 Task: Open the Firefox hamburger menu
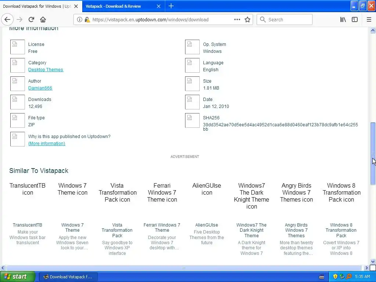pos(369,19)
